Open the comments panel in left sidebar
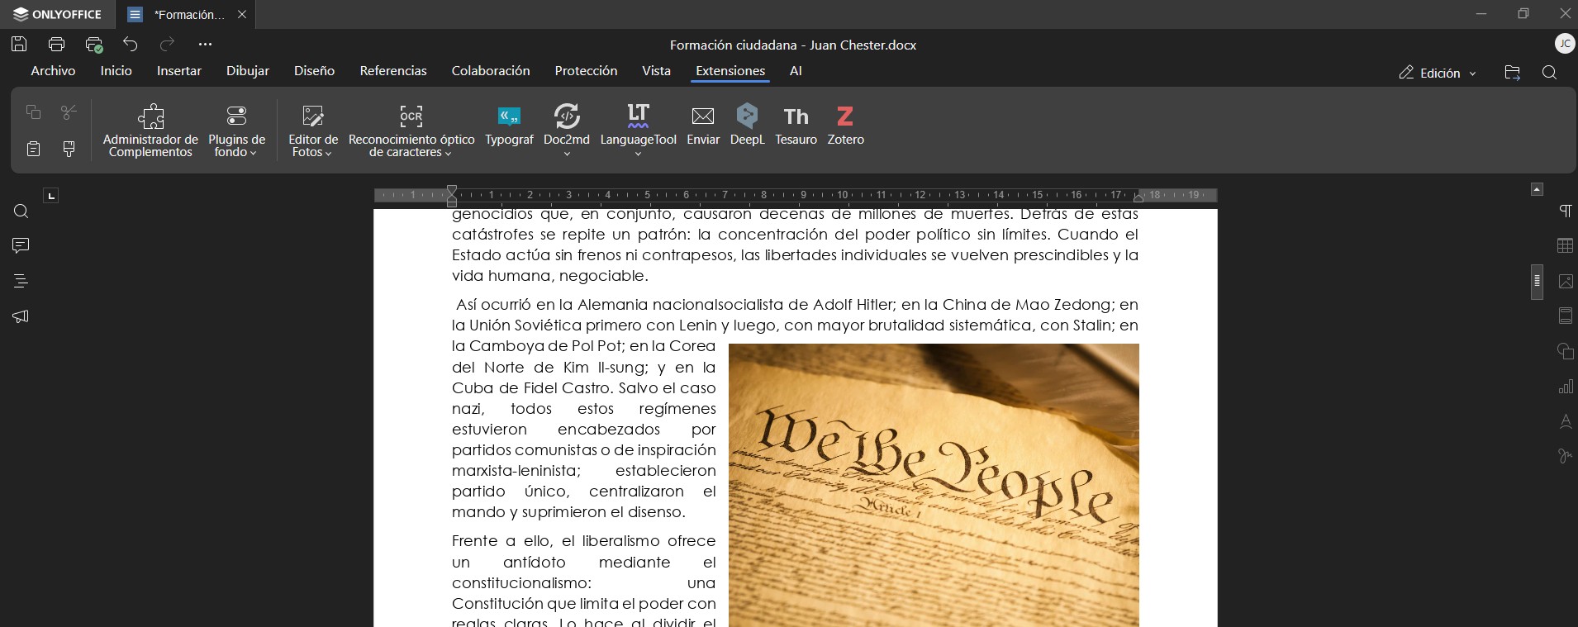The image size is (1578, 627). pos(21,246)
